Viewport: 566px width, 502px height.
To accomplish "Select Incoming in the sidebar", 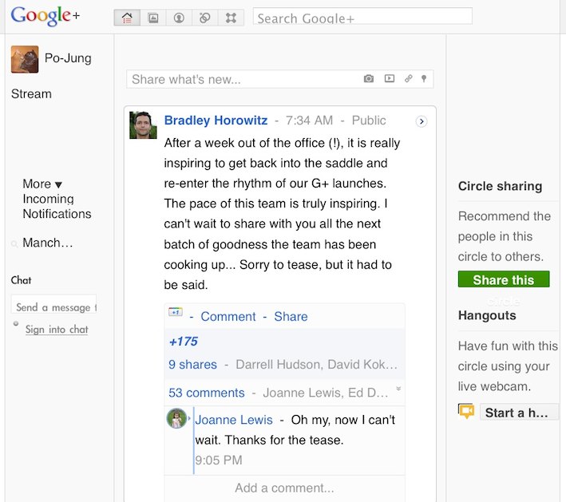I will tap(49, 199).
